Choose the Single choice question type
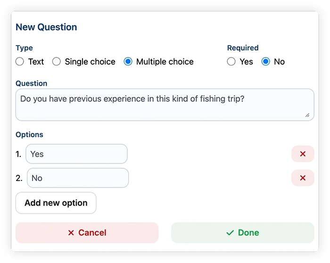Image resolution: width=330 pixels, height=263 pixels. pos(57,62)
